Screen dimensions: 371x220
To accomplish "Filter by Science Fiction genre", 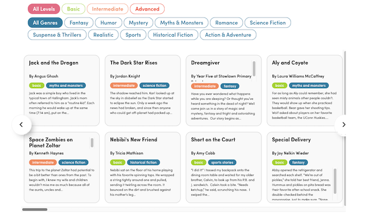I will point(268,23).
